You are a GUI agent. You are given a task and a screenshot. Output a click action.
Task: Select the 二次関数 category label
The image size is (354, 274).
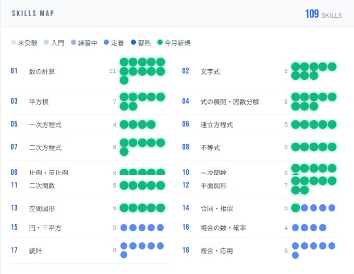(42, 185)
